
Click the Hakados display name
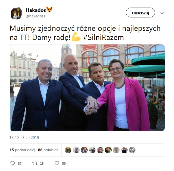point(36,10)
